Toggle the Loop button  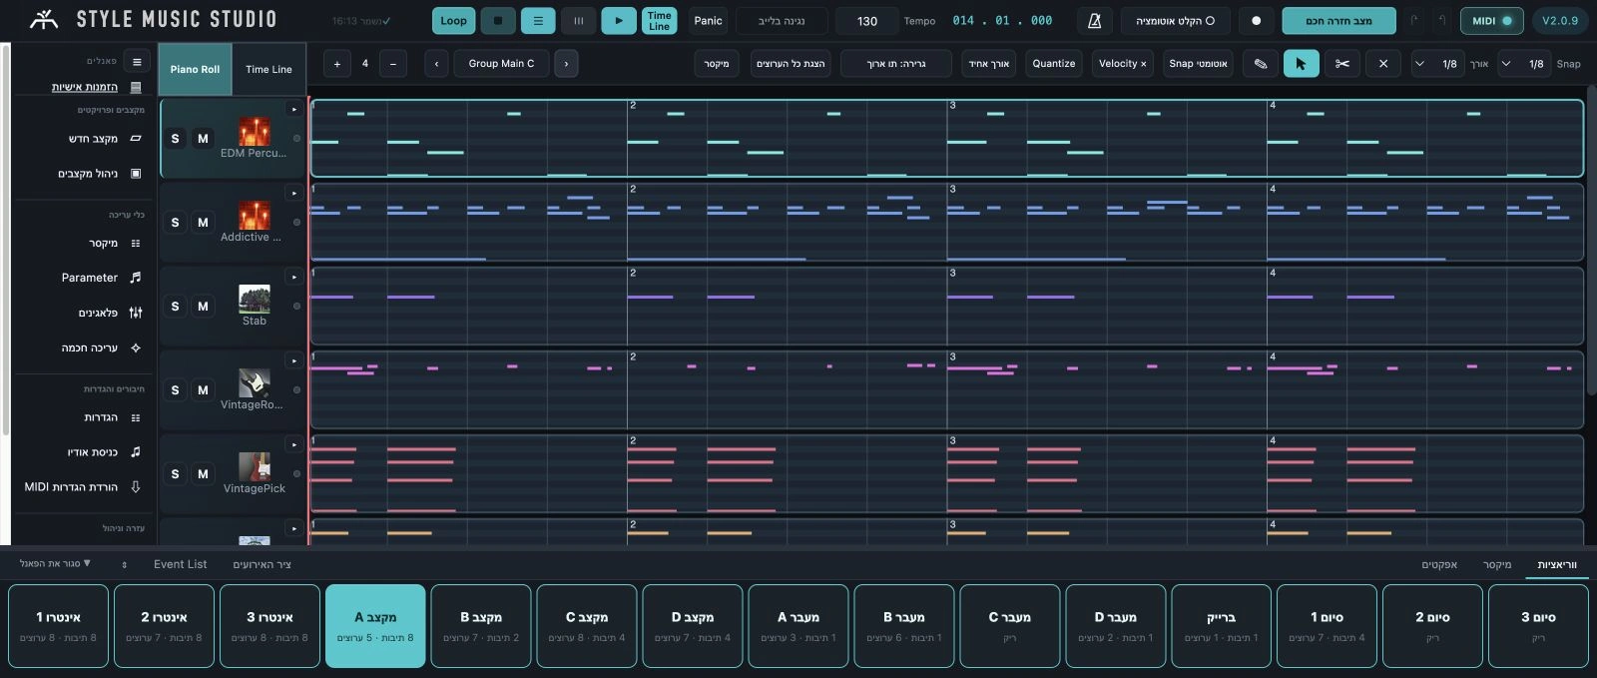pos(453,21)
